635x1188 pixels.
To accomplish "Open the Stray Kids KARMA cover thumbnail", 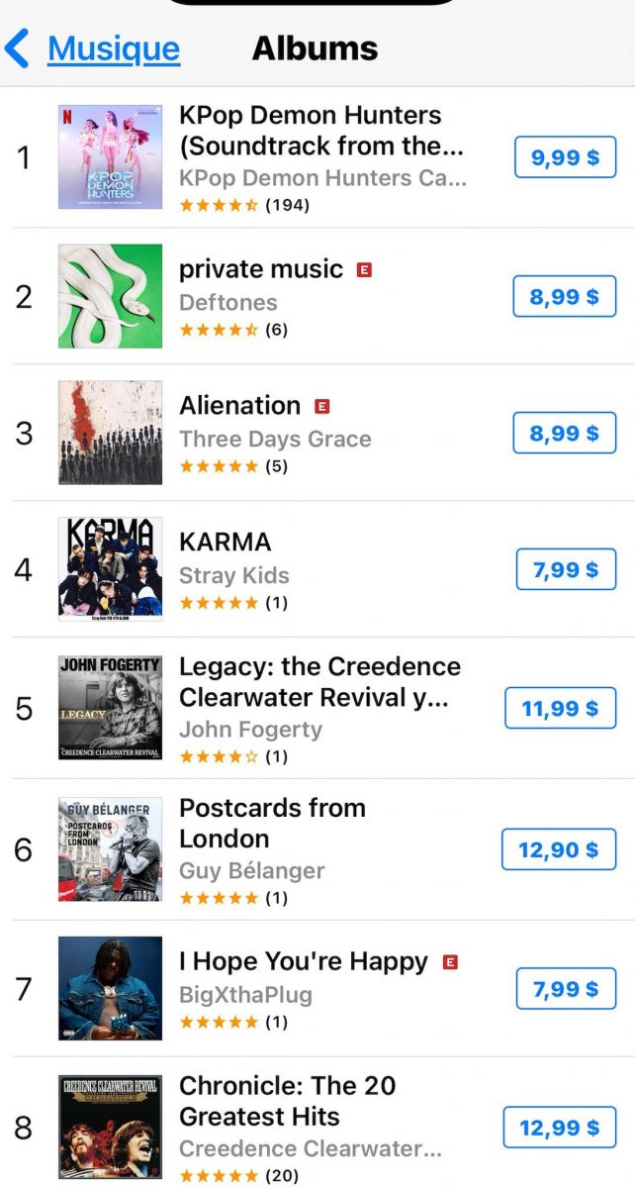I will [110, 569].
